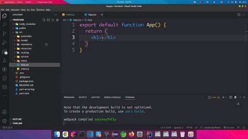
Task: Open the notifications bell in status bar
Action: [x=244, y=127]
